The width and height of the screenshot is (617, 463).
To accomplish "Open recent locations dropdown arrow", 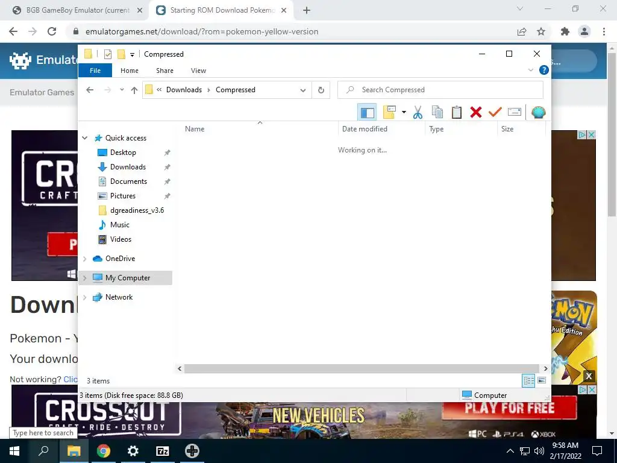I will [x=122, y=90].
